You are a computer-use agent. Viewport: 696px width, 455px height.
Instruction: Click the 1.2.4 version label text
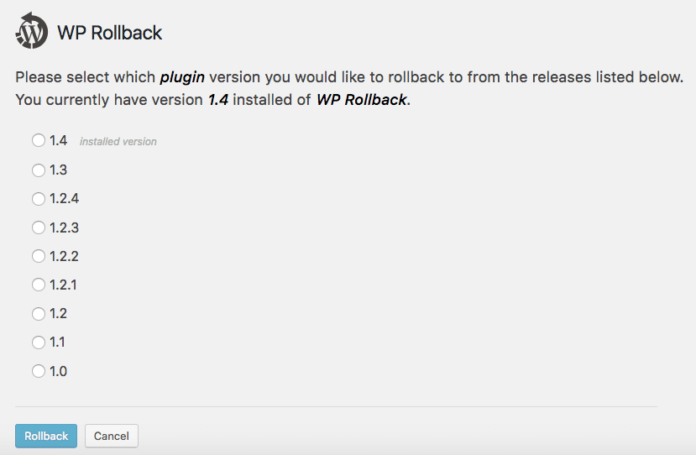pyautogui.click(x=64, y=199)
